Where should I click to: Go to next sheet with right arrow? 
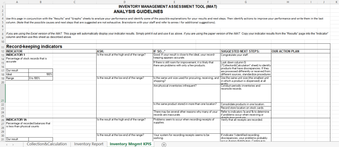[x=13, y=145]
